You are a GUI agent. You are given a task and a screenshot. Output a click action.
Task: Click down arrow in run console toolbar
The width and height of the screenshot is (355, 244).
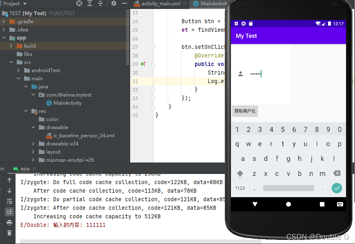9,191
